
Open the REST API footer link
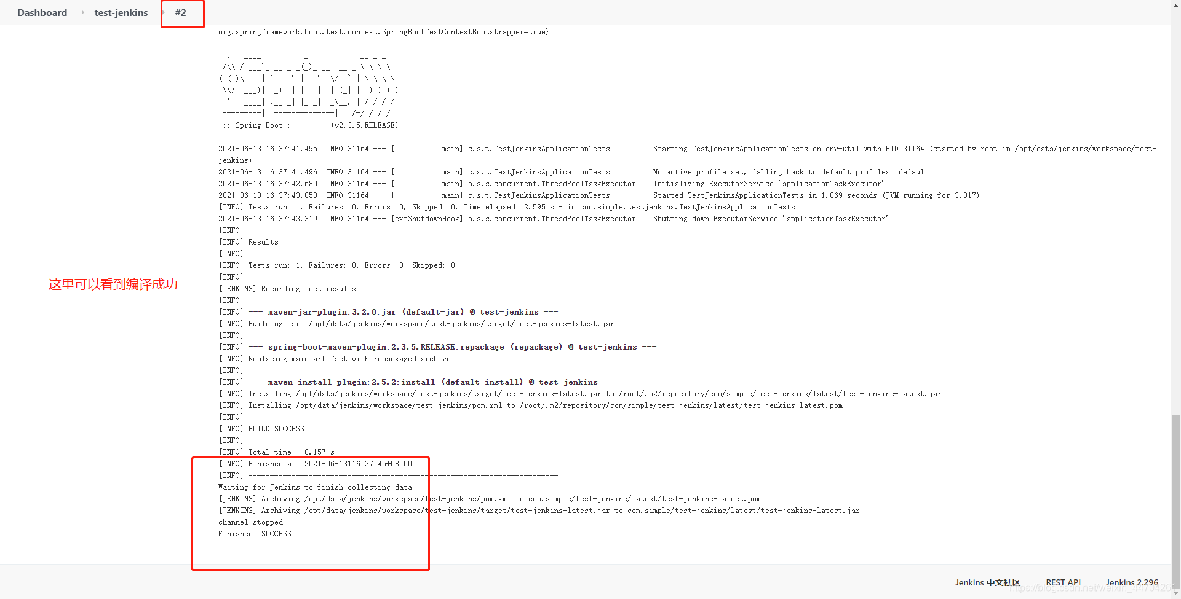pos(1063,582)
